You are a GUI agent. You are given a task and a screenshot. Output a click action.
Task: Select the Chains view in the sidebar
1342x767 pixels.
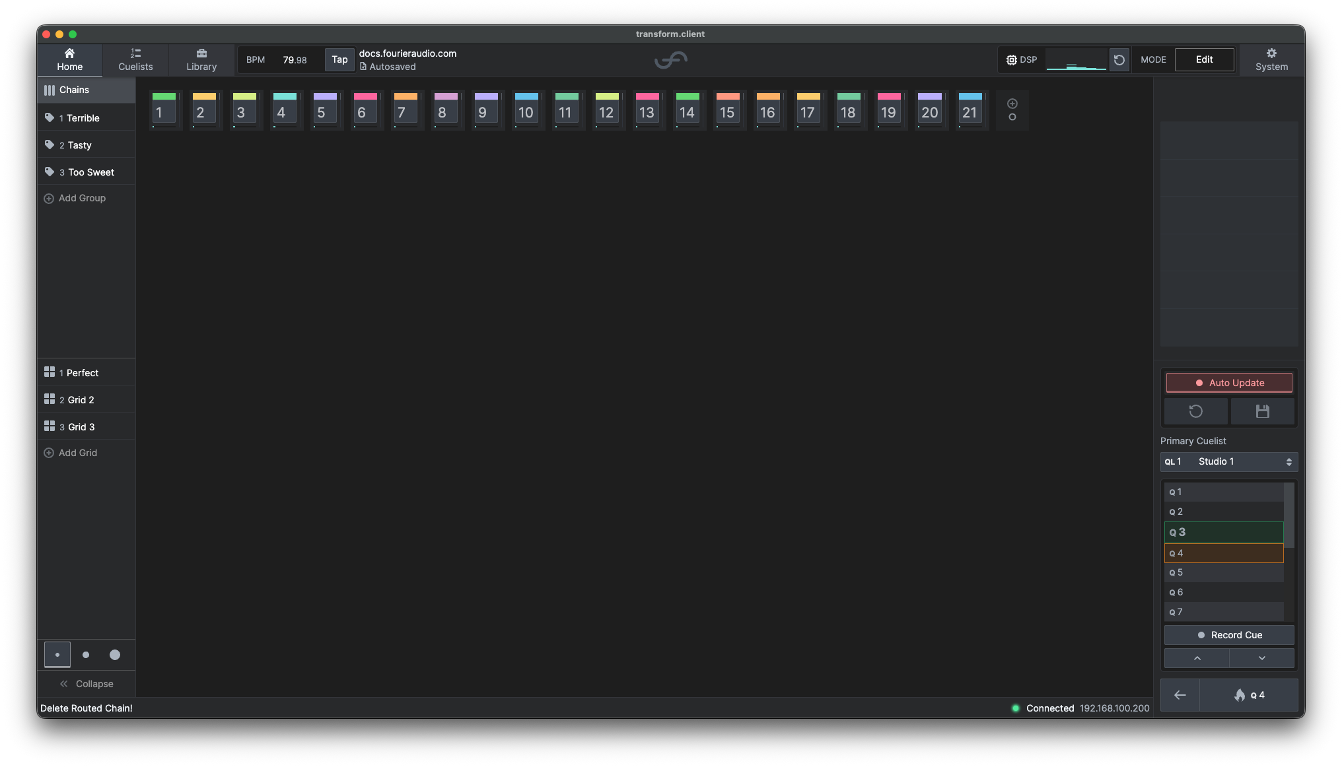click(87, 90)
